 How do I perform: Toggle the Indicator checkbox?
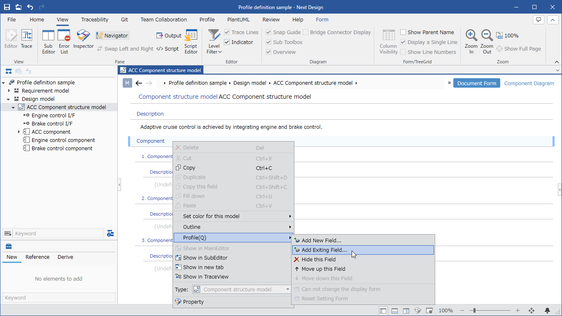[x=227, y=42]
